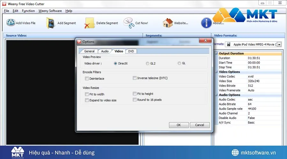Click the About info icon

[x=206, y=23]
